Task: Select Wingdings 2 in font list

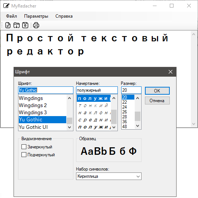Action: tap(43, 105)
